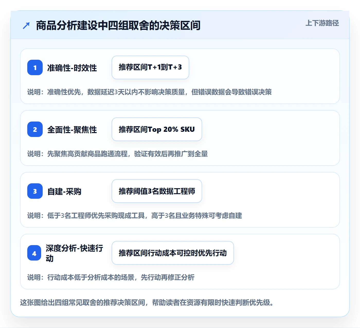This screenshot has height=328, width=360.
Task: Click the footer summary starting 这张图给出四组
Action: pyautogui.click(x=147, y=302)
